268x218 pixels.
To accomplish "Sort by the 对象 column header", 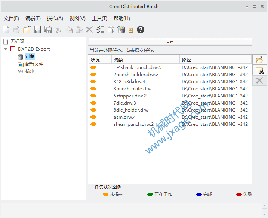I will click(x=145, y=60).
